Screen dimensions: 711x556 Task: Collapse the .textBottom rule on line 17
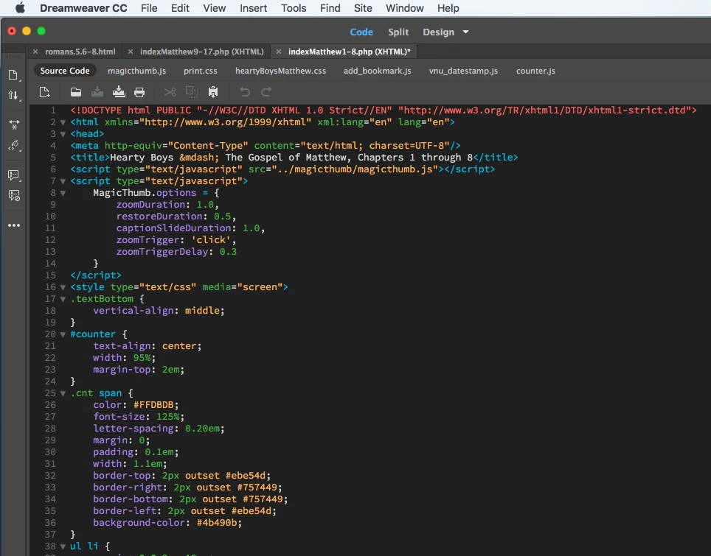click(63, 299)
